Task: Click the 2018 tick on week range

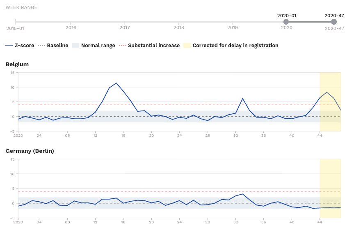Action: [179, 27]
